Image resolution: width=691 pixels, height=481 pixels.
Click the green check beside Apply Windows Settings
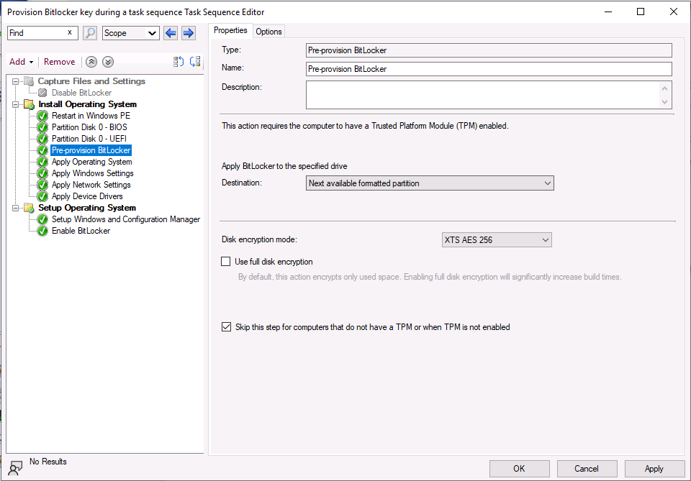click(42, 173)
